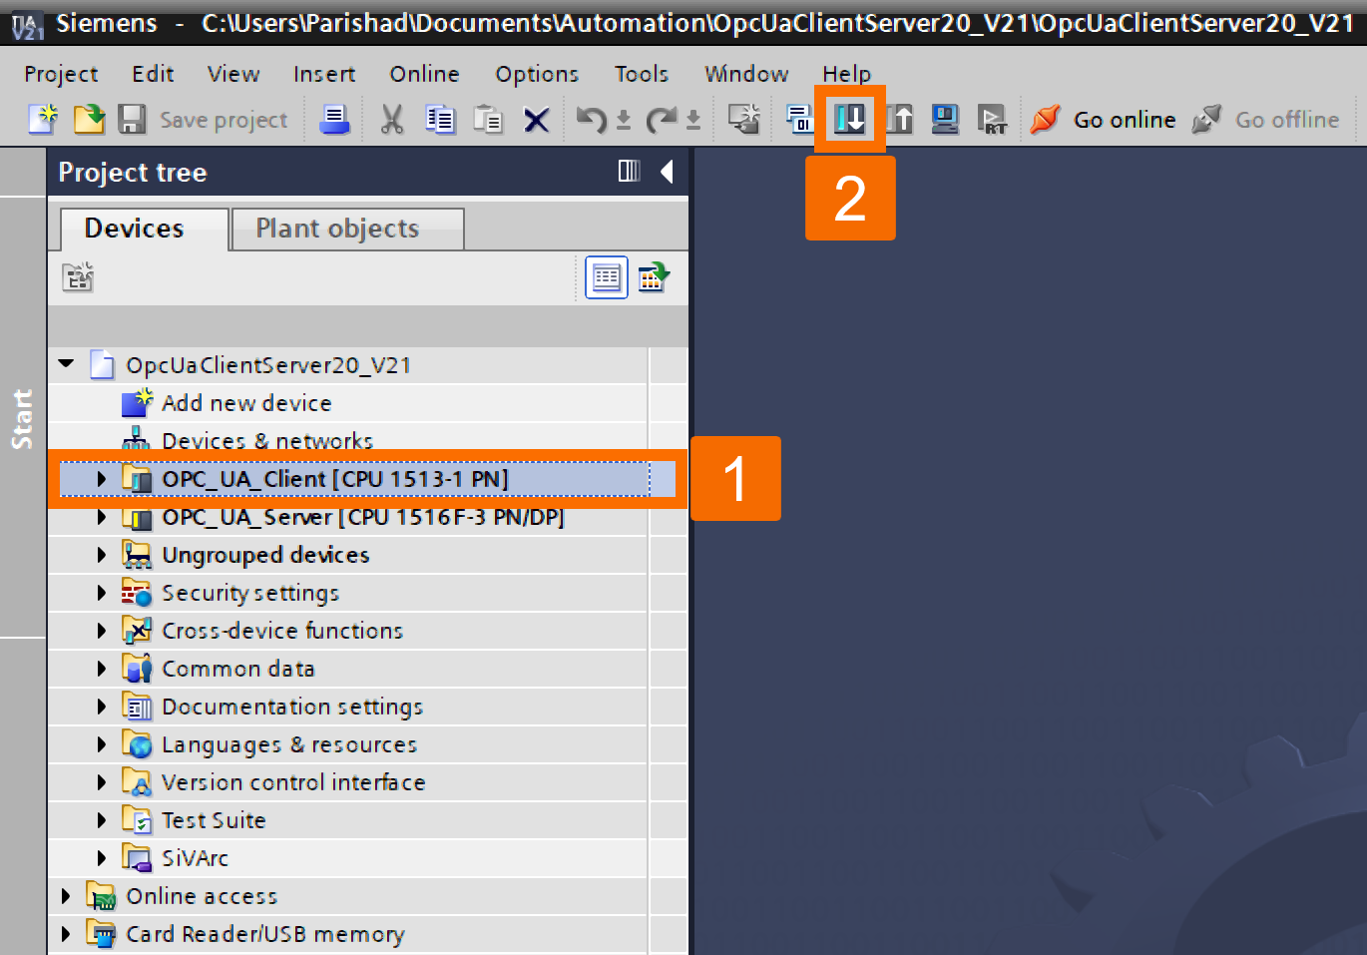Open the Options menu

point(537,74)
